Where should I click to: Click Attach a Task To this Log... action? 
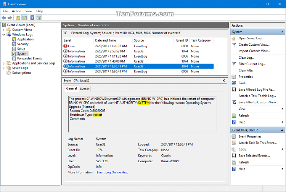tap(257, 96)
